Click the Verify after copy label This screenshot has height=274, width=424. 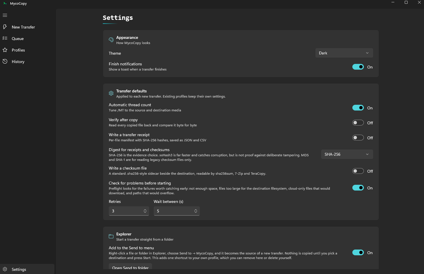123,120
